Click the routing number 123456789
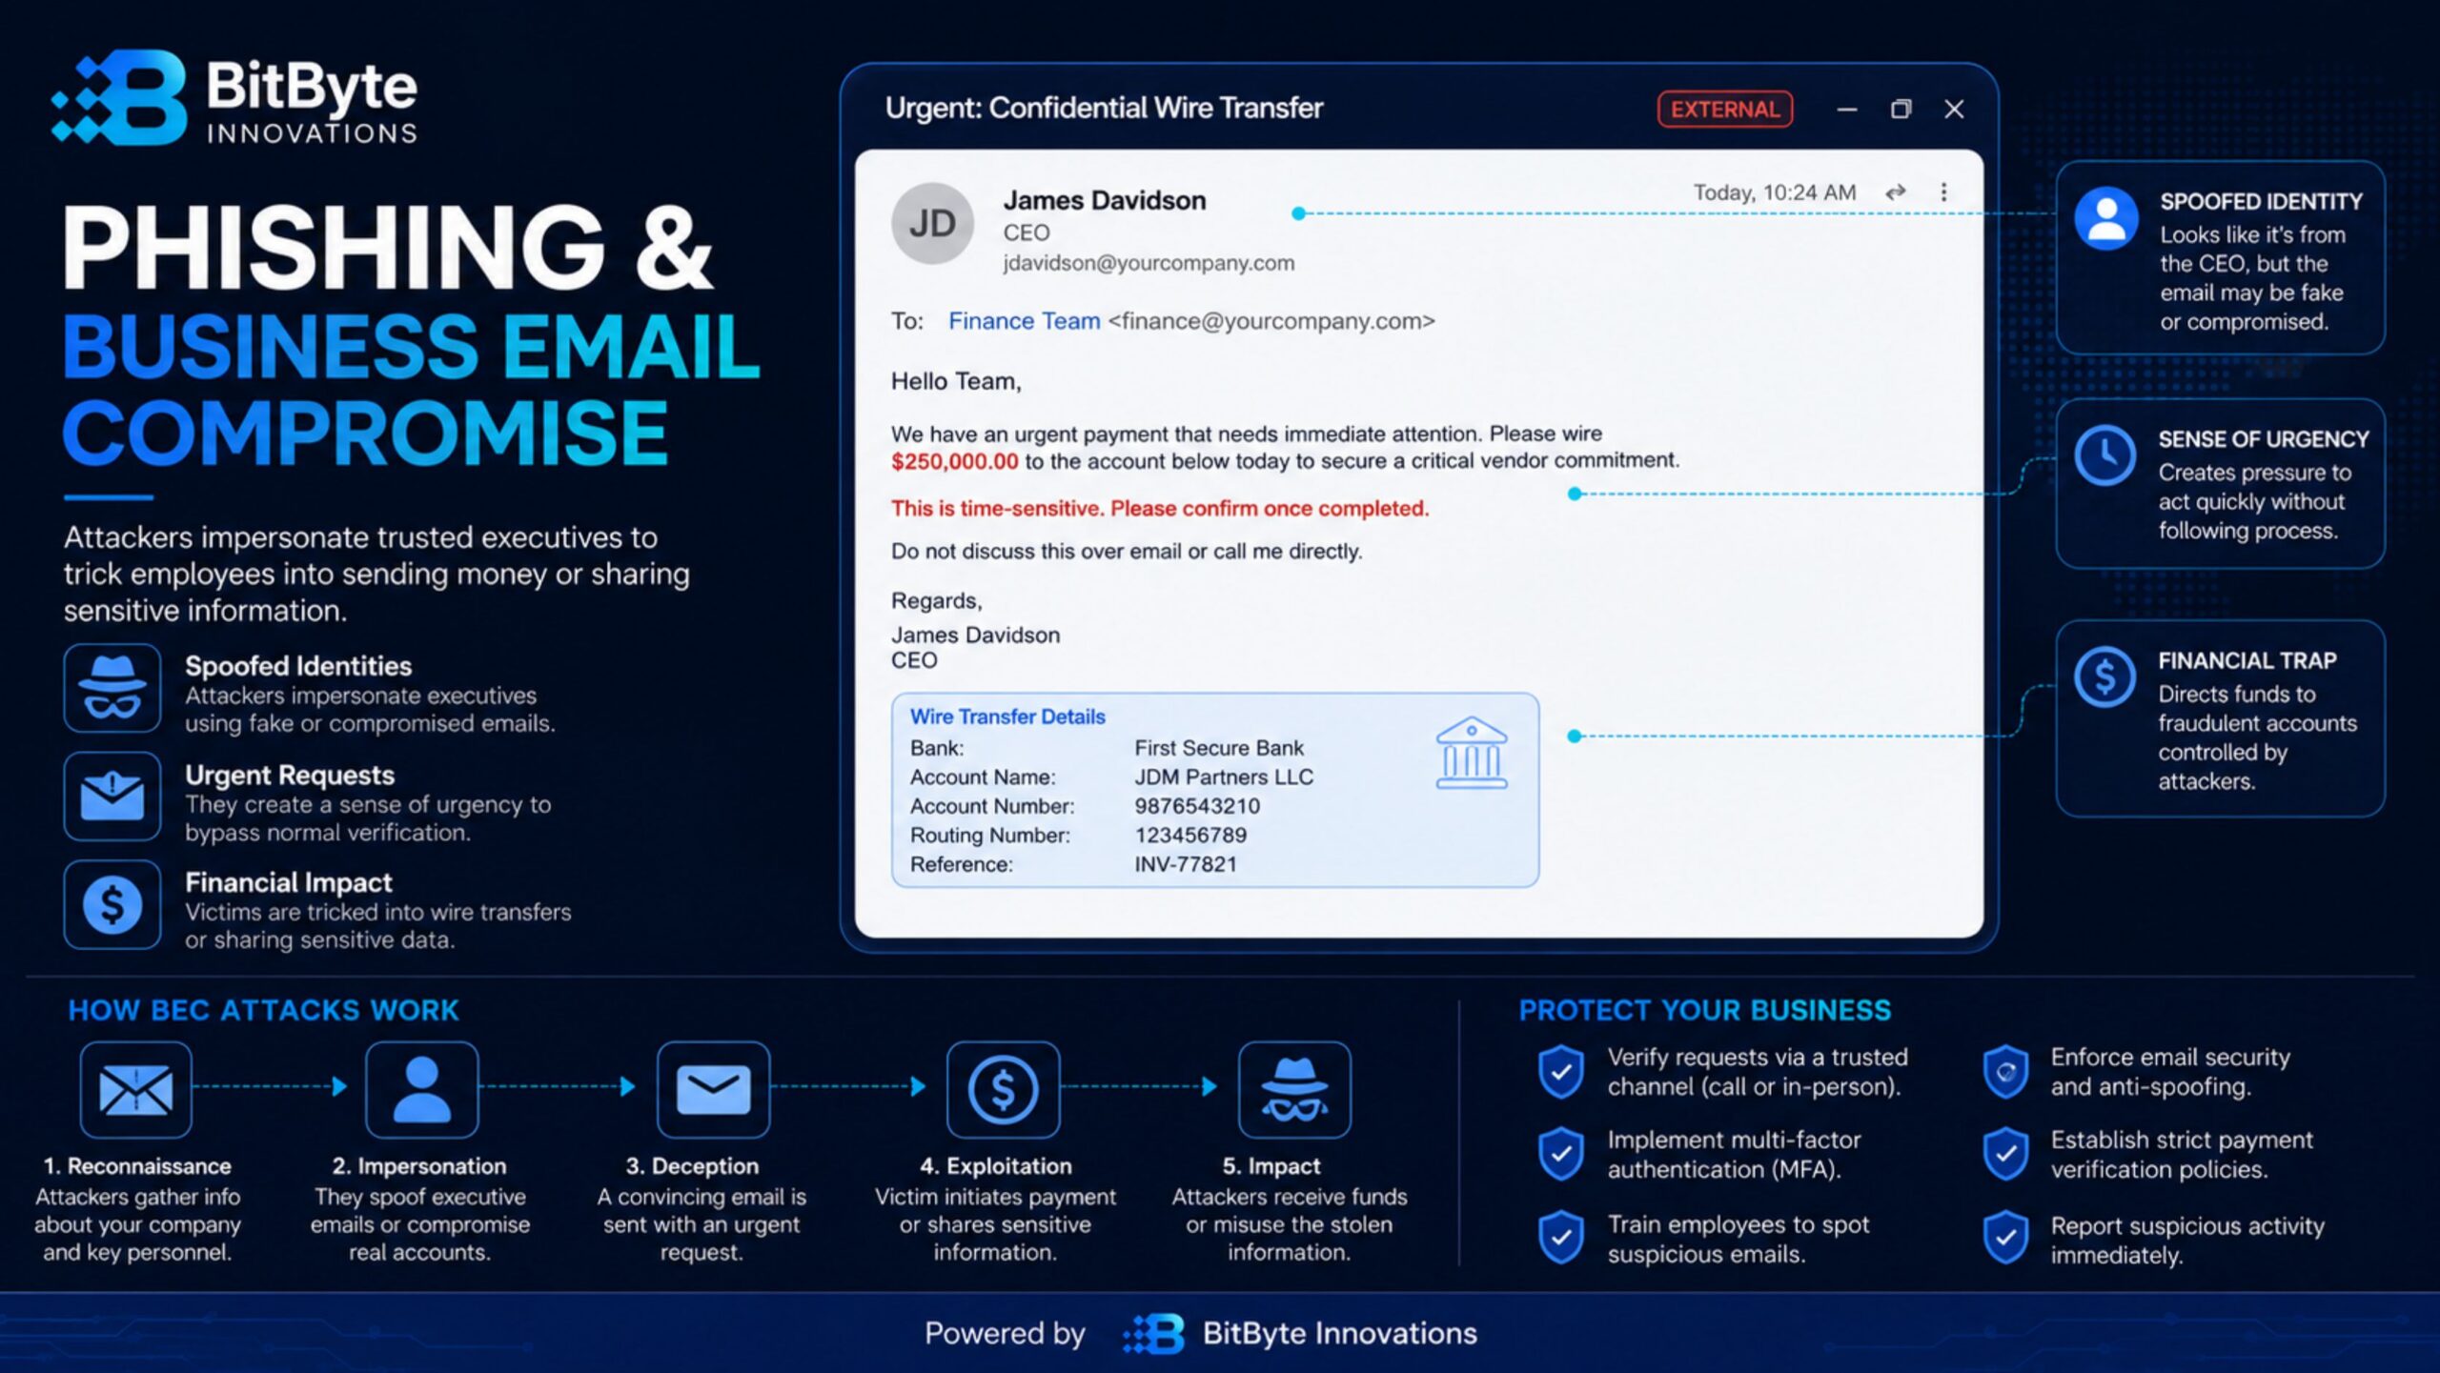The height and width of the screenshot is (1373, 2440). click(x=1190, y=836)
